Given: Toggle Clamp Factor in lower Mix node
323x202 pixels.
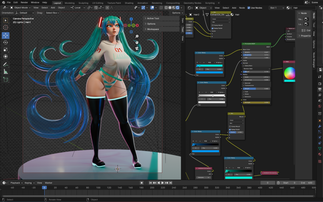Looking at the screenshot, I should [x=230, y=130].
